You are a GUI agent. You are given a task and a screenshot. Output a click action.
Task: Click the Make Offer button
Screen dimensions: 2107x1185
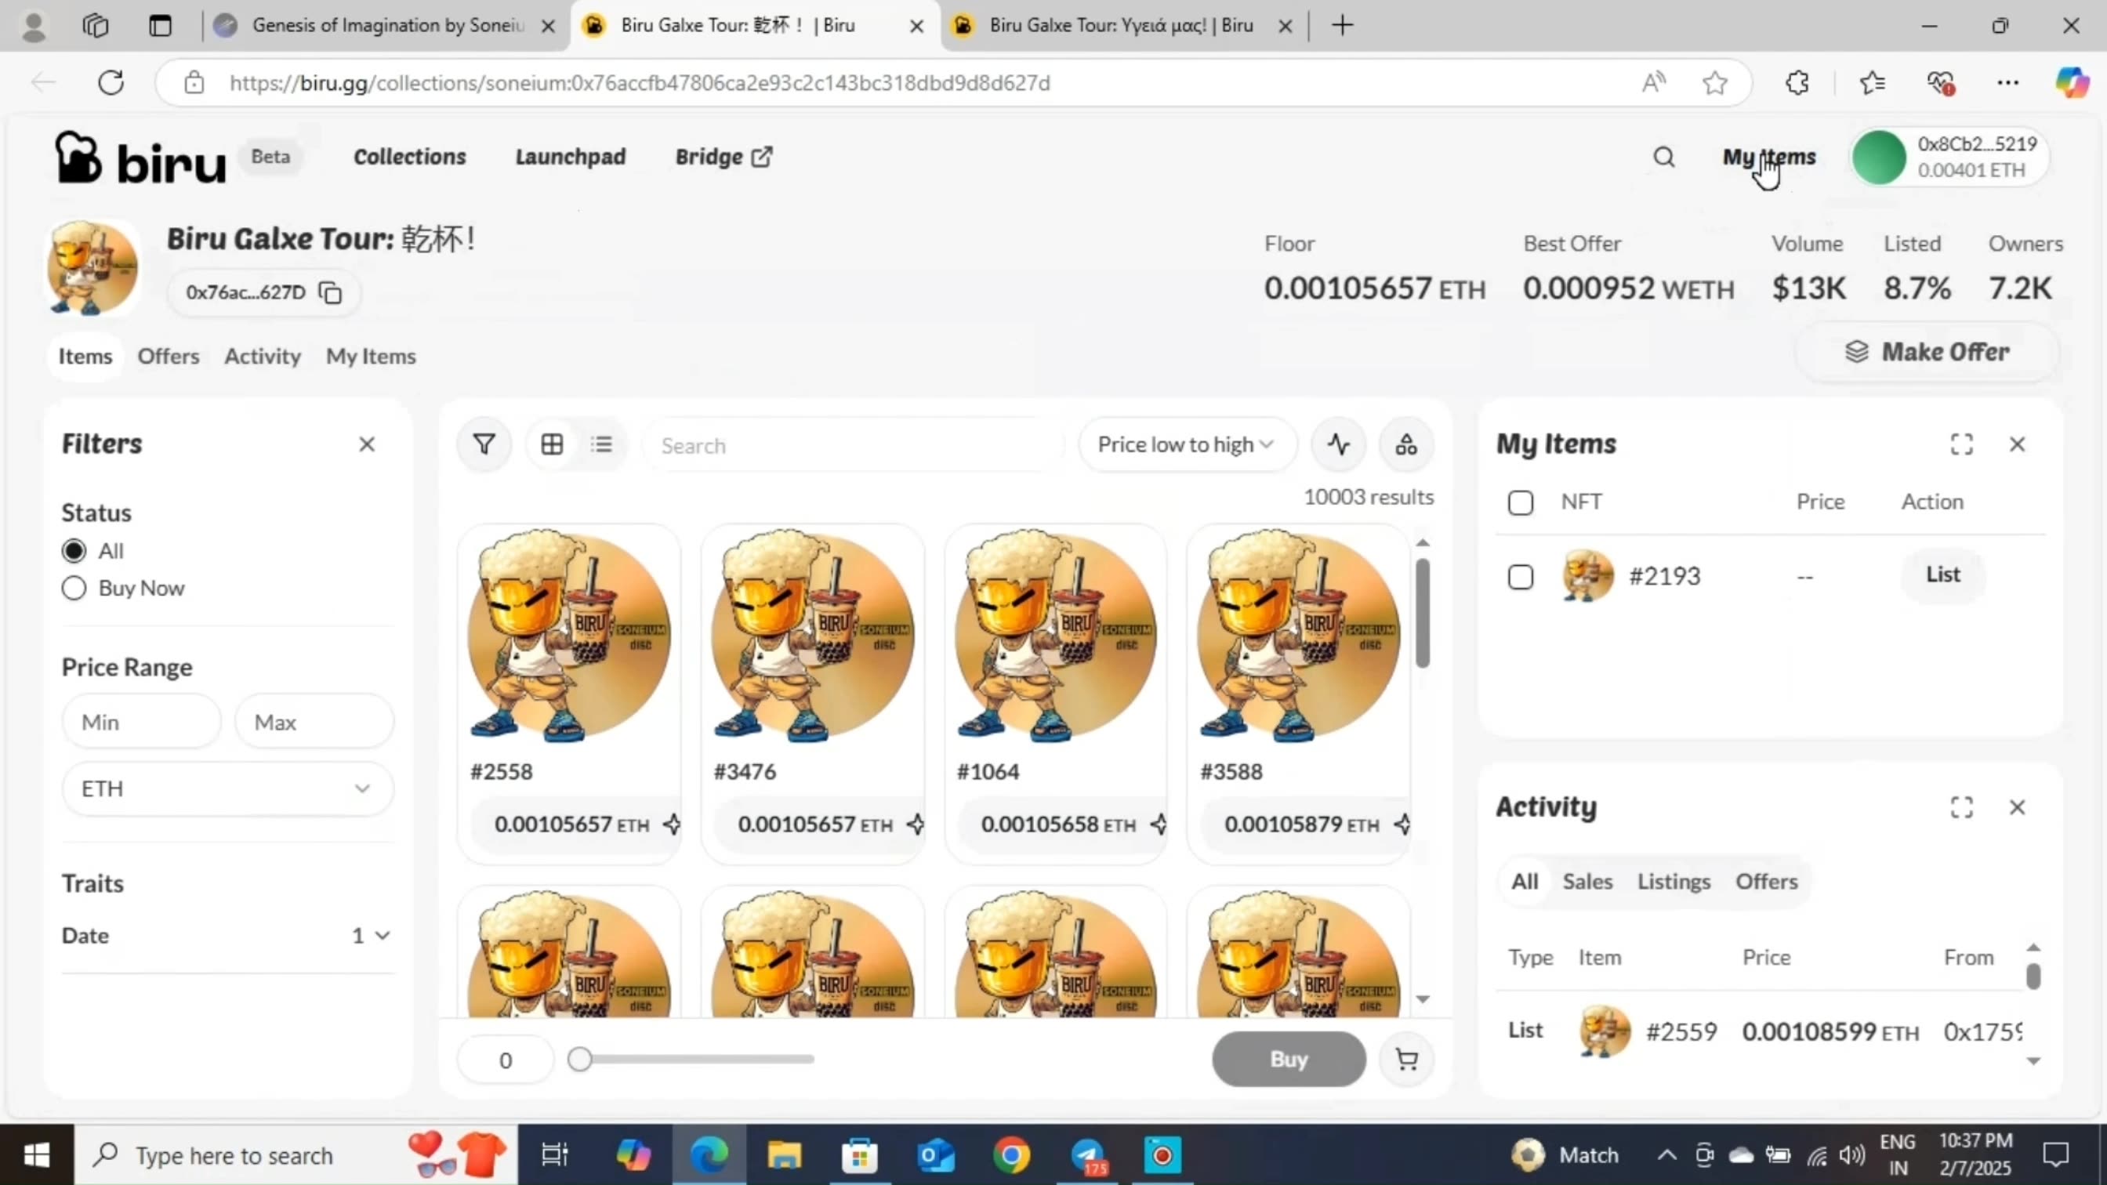pos(1926,351)
